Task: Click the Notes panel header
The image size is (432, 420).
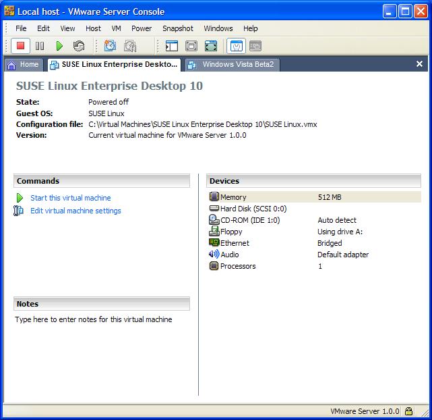Action: pyautogui.click(x=102, y=304)
